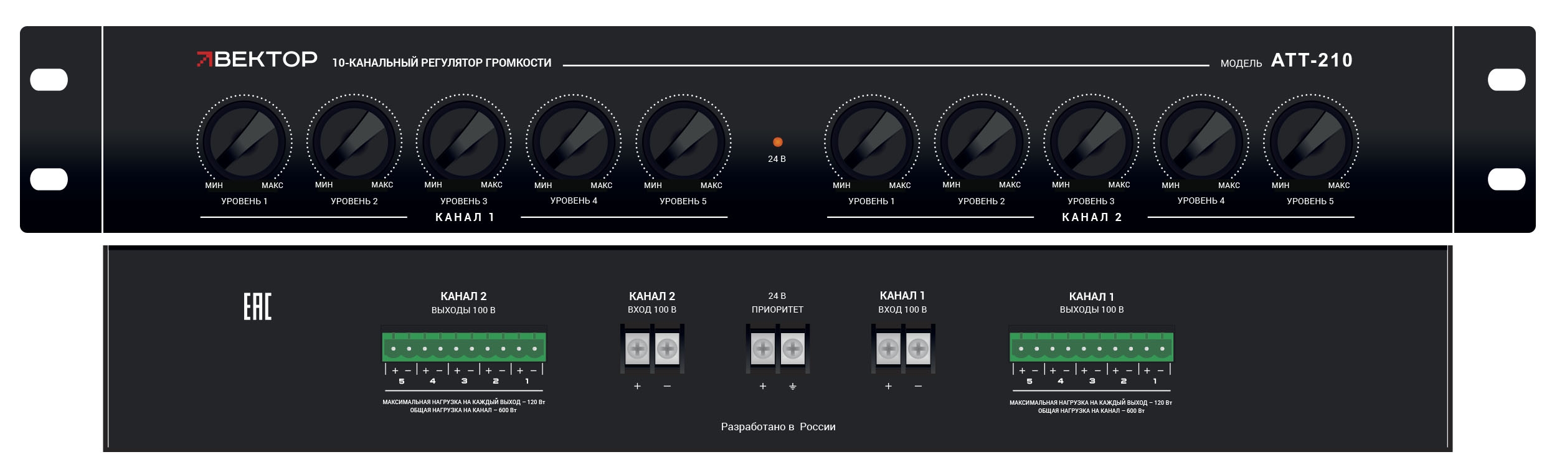This screenshot has height=467, width=1557.
Task: Click the max load note under Канал 1 outputs
Action: click(1091, 407)
